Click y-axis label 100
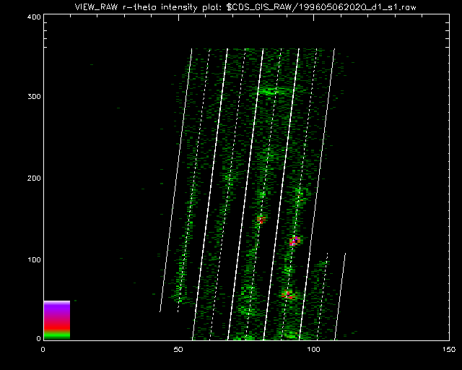Viewport: 462px width, 370px height. (x=34, y=259)
